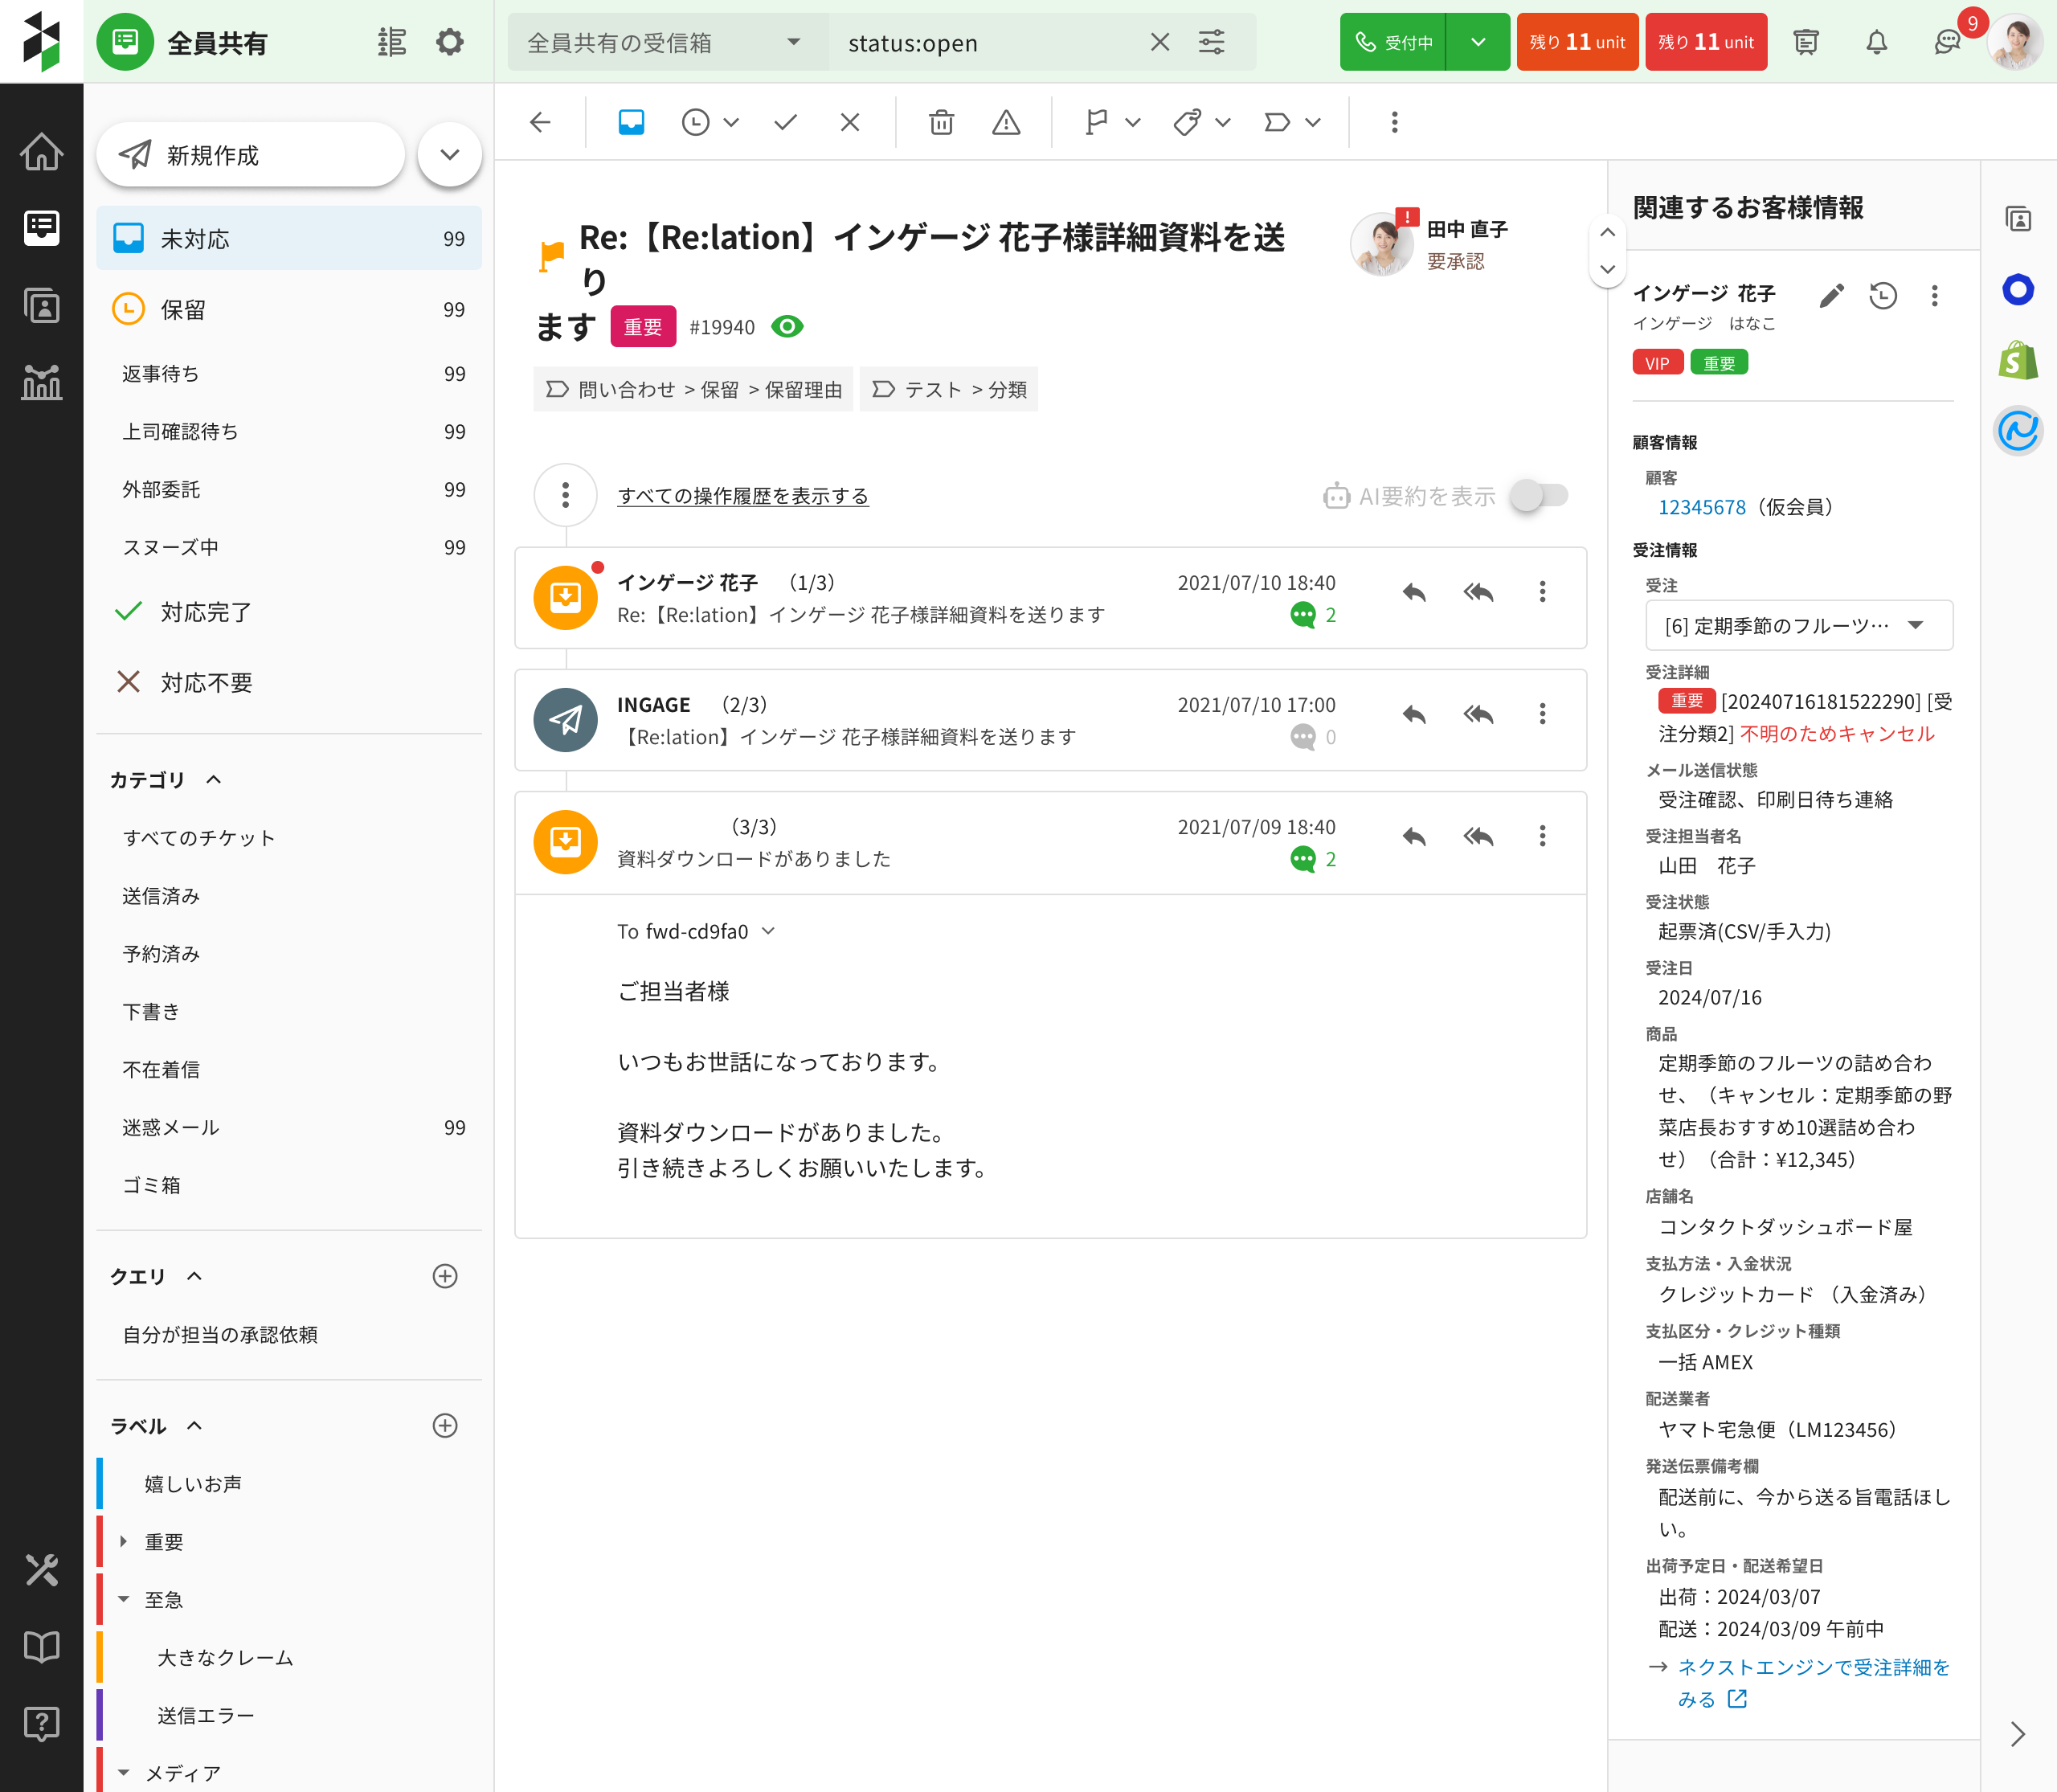Click the notification bell icon

pos(1876,42)
